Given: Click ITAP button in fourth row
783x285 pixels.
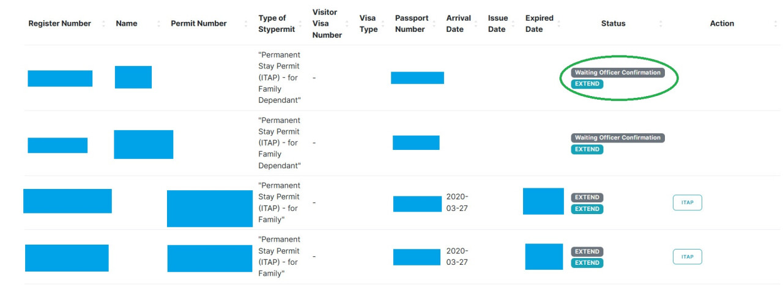Looking at the screenshot, I should [687, 257].
